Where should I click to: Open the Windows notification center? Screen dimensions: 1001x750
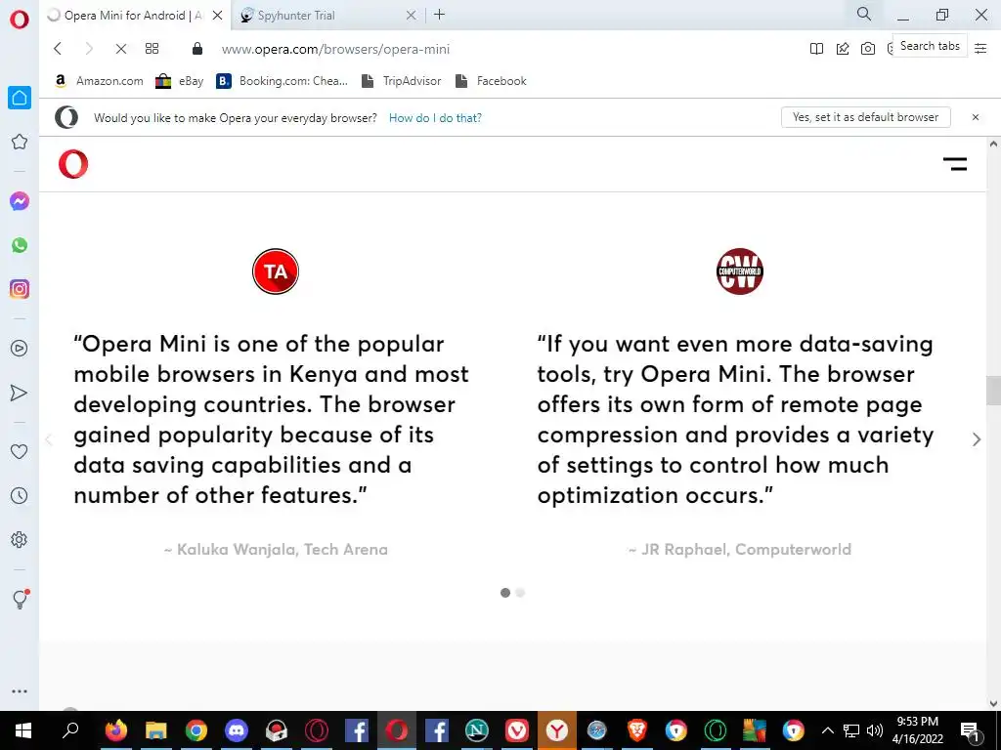971,730
